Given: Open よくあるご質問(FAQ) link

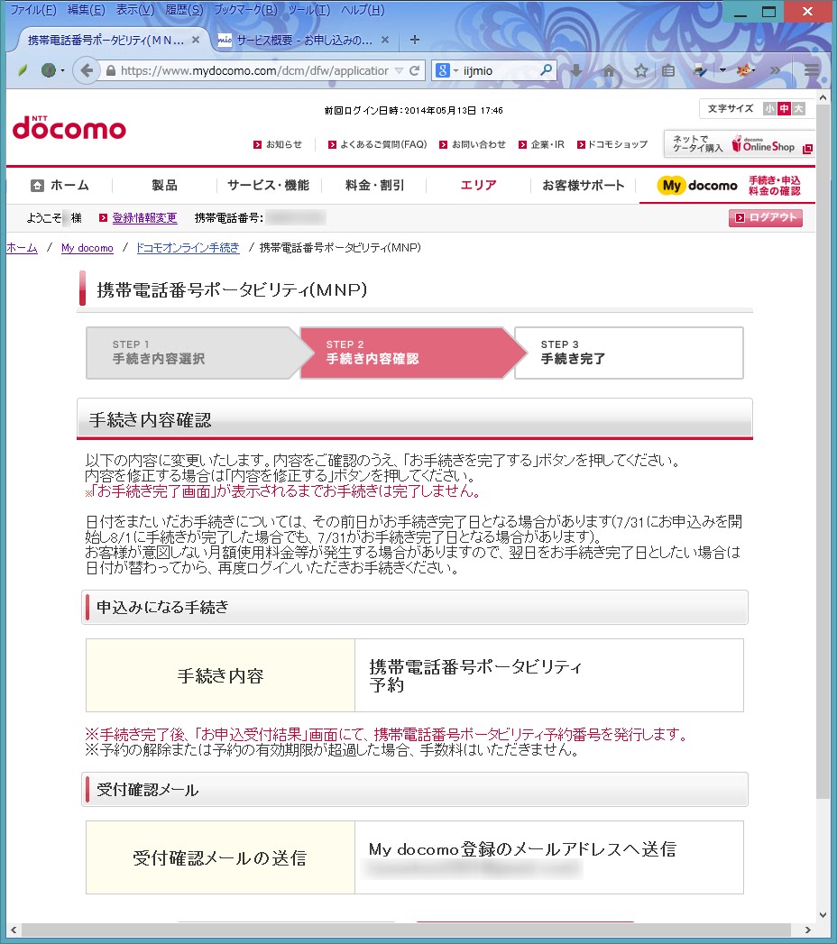Looking at the screenshot, I should click(x=378, y=144).
